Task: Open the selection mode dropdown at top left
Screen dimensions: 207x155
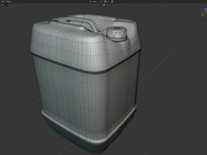Action: (x=3, y=5)
